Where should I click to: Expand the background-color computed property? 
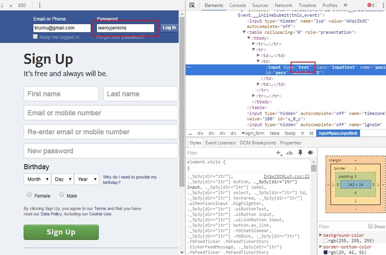[320, 235]
